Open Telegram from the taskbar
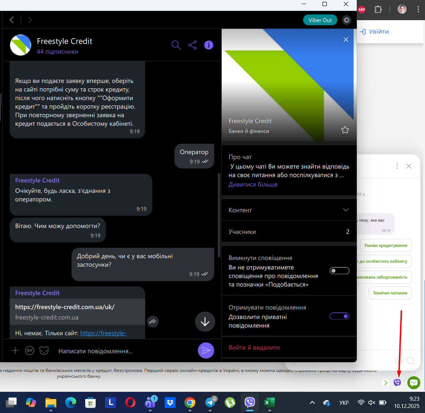 click(210, 403)
